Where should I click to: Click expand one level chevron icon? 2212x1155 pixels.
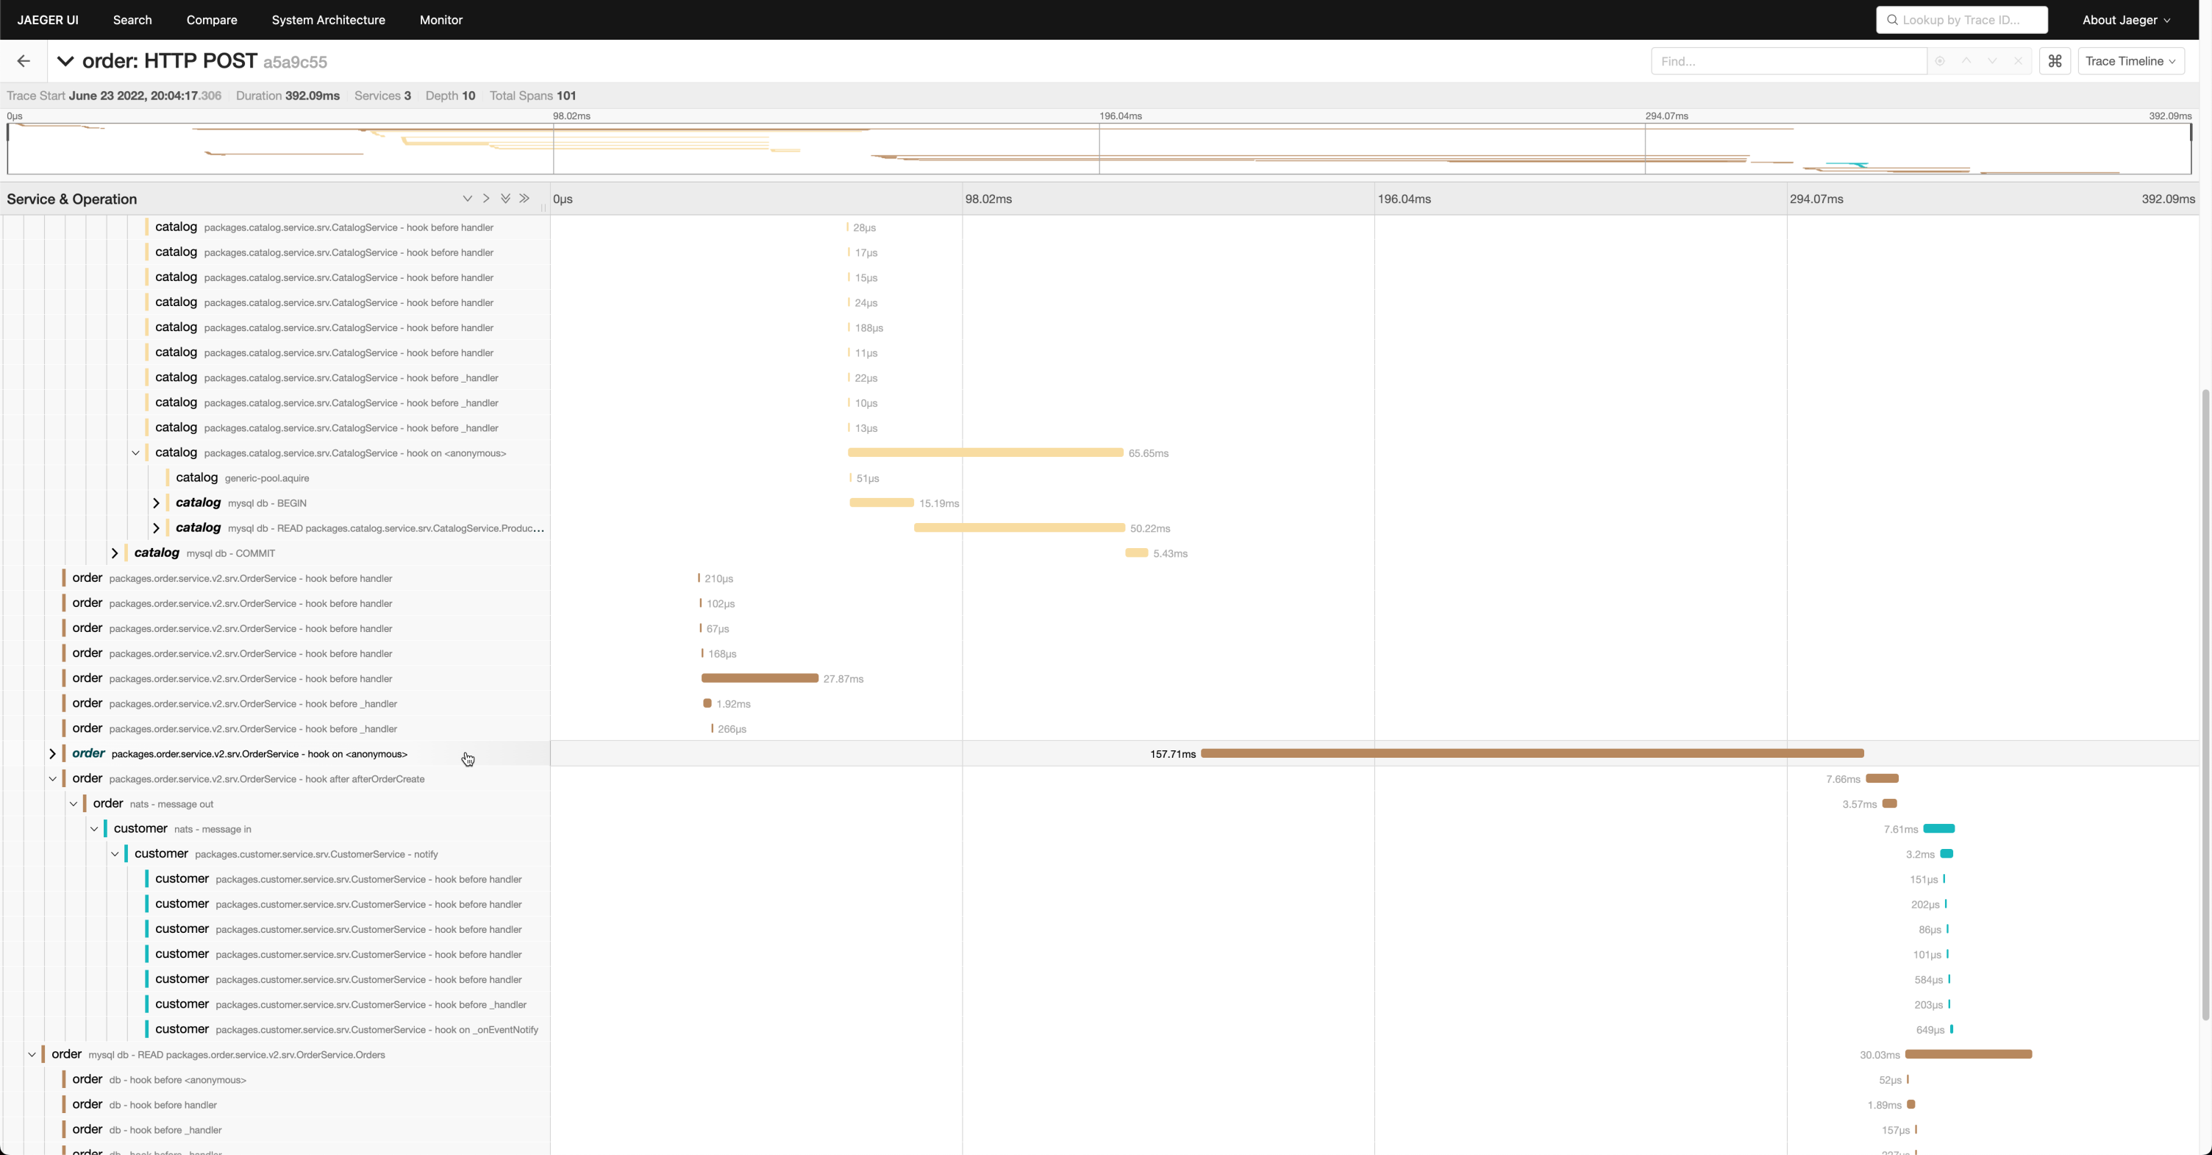[x=467, y=199]
